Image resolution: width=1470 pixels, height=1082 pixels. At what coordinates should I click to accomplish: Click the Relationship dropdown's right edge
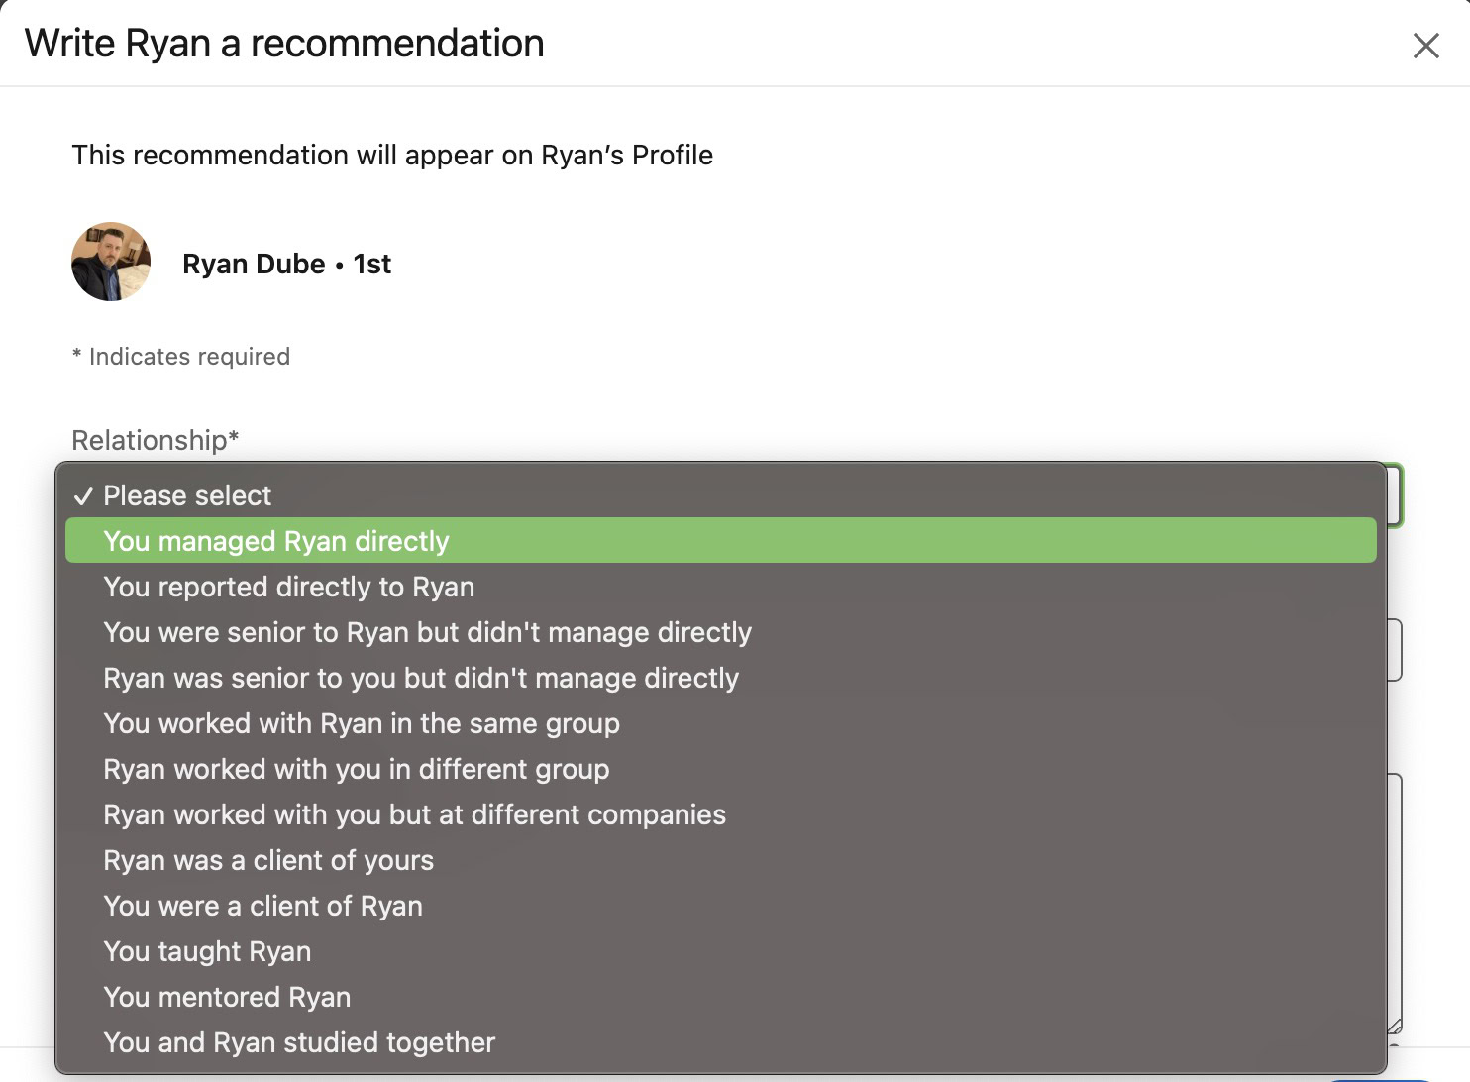click(x=1395, y=494)
